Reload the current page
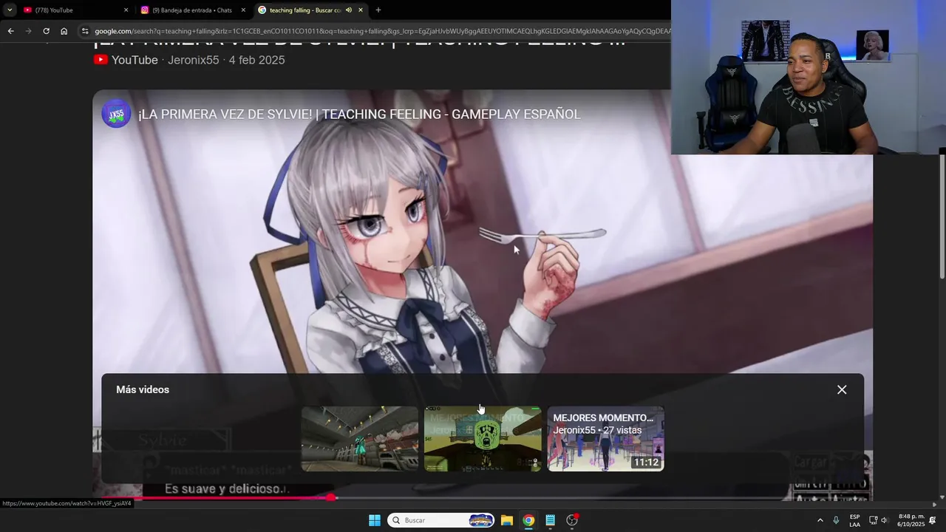 [46, 31]
